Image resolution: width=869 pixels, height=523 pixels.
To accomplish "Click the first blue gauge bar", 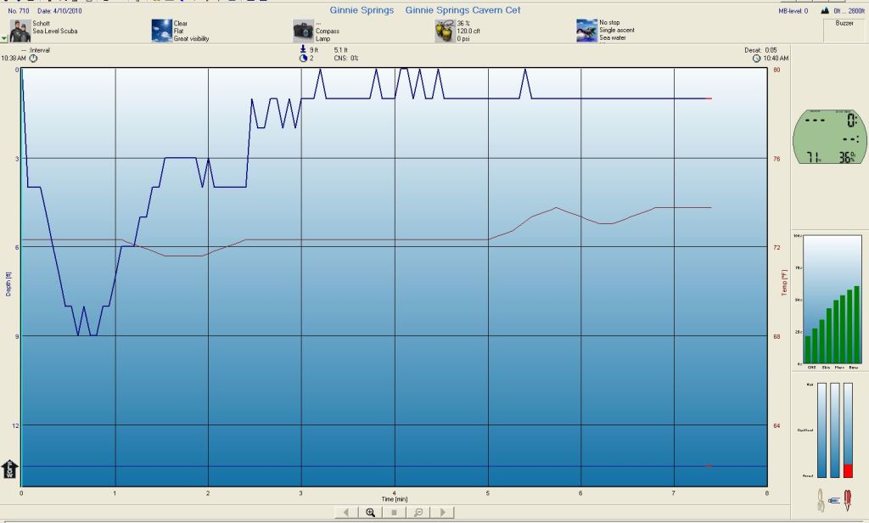I will 821,430.
